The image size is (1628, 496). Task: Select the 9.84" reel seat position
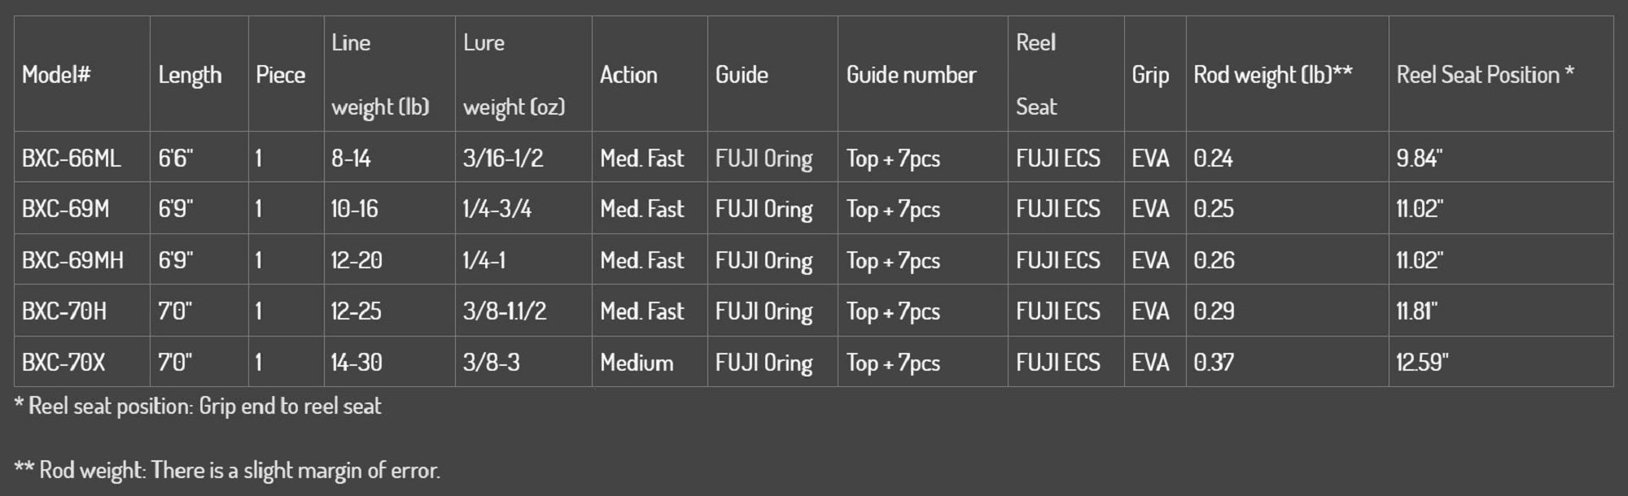tap(1420, 158)
